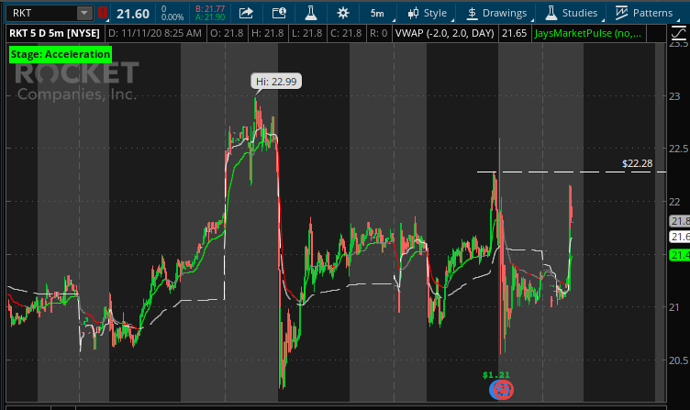Click the high value H: 21.8
Viewport: 690px width, 410px height.
(x=268, y=33)
